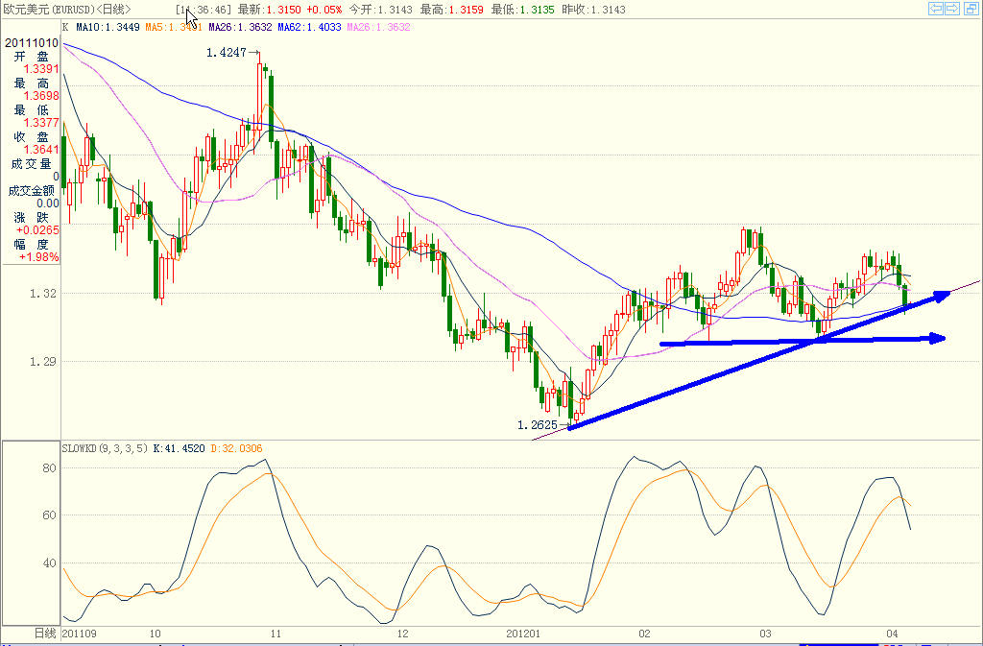Click the 201201 date axis marker

pyautogui.click(x=523, y=634)
